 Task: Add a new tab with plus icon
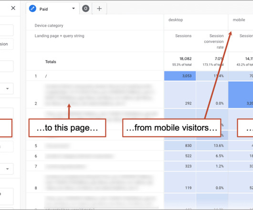click(x=99, y=9)
